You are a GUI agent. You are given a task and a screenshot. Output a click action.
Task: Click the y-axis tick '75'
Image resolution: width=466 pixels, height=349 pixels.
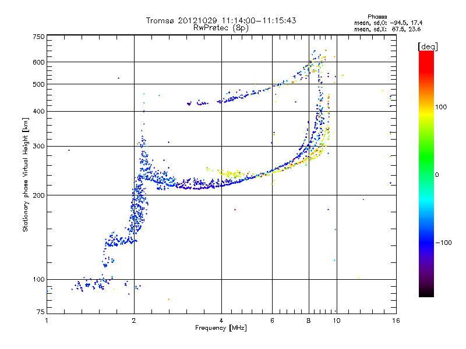coord(41,312)
